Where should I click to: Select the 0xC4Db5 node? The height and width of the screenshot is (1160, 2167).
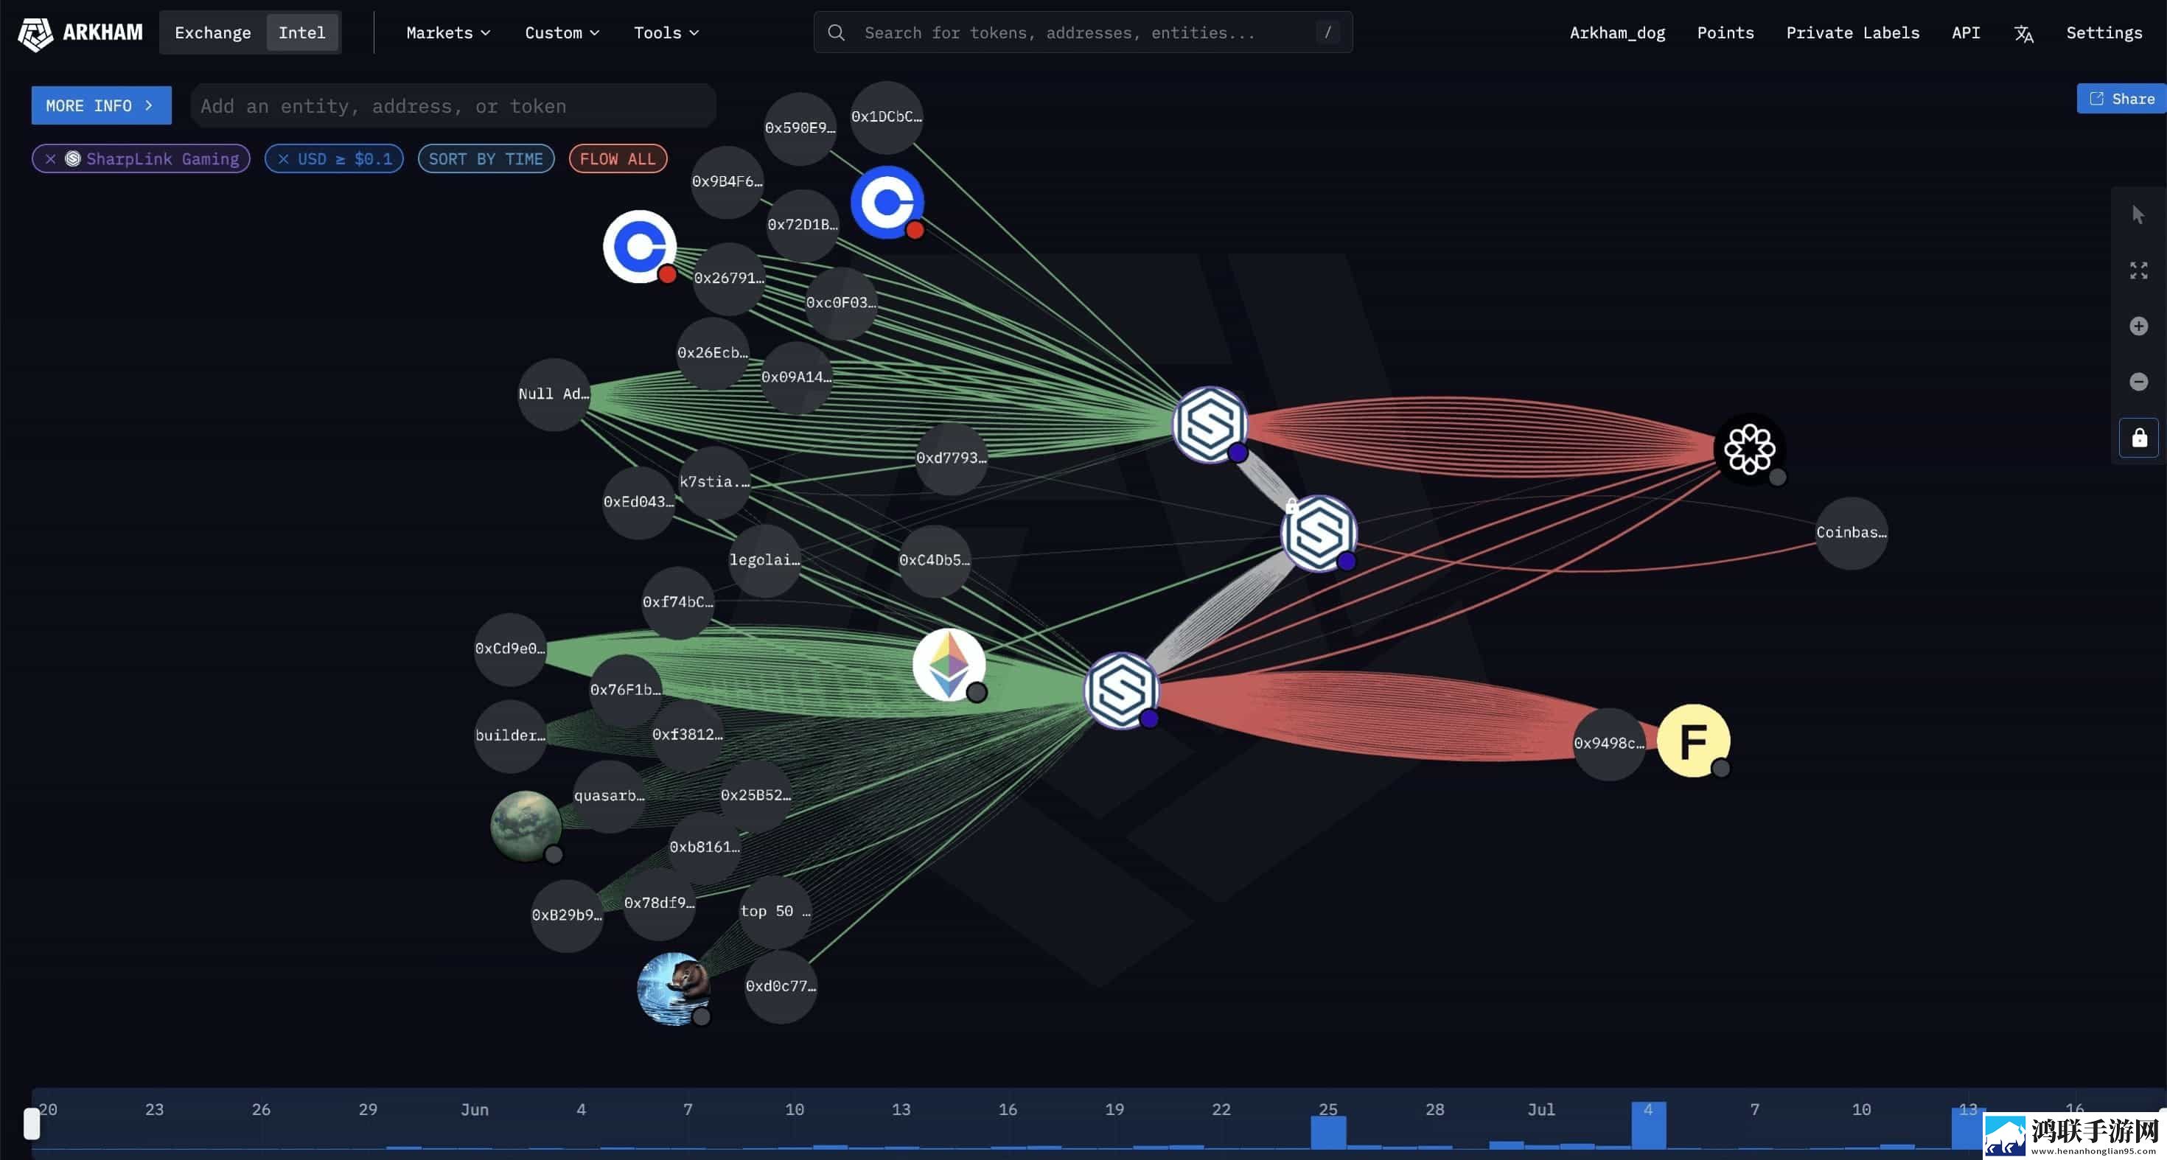(x=934, y=560)
